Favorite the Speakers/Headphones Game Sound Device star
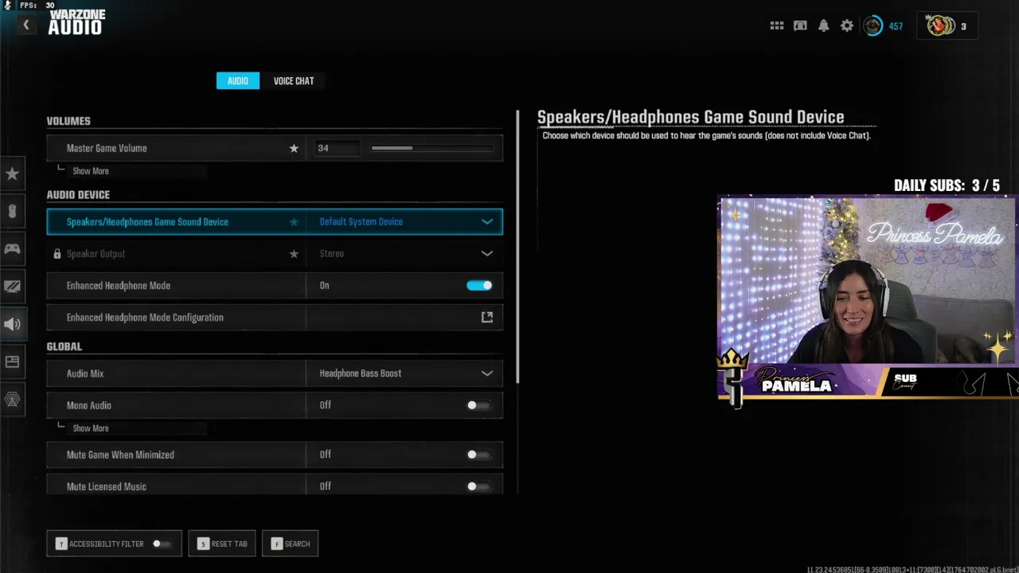The height and width of the screenshot is (573, 1019). point(294,222)
